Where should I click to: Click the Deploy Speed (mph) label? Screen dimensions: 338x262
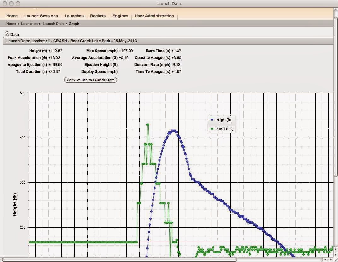[99, 71]
